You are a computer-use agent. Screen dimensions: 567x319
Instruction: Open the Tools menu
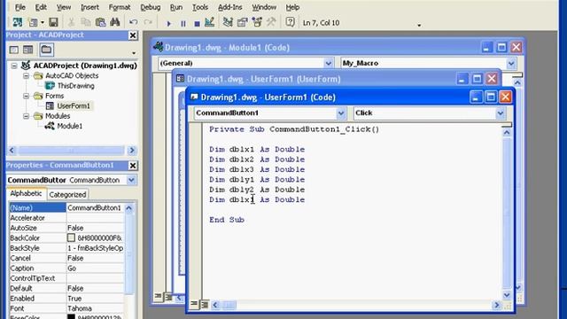pyautogui.click(x=200, y=7)
